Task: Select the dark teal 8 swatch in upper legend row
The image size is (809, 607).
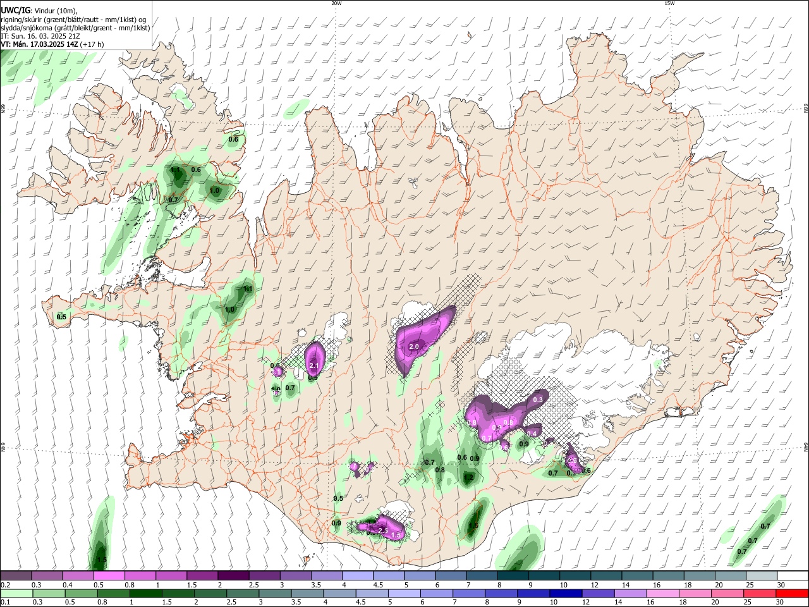Action: 513,575
